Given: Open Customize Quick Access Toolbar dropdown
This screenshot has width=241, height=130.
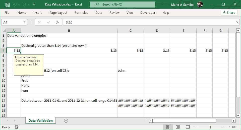Looking at the screenshot, I should (34, 4).
